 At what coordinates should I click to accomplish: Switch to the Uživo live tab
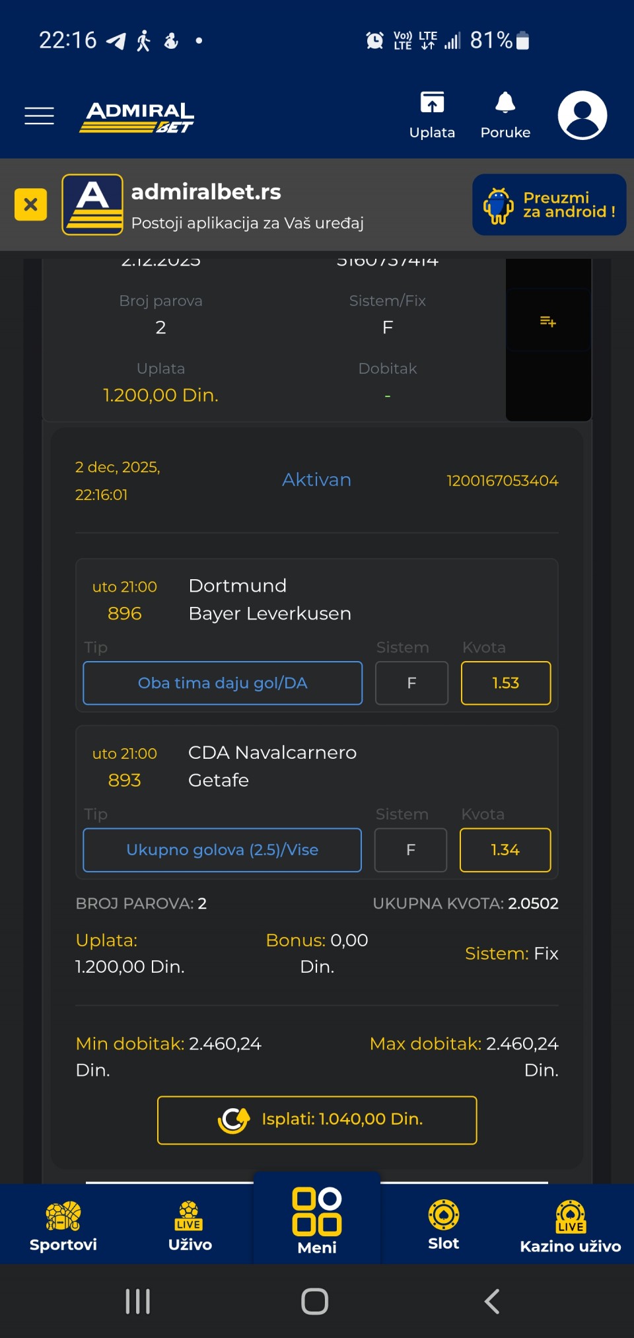[x=190, y=1226]
